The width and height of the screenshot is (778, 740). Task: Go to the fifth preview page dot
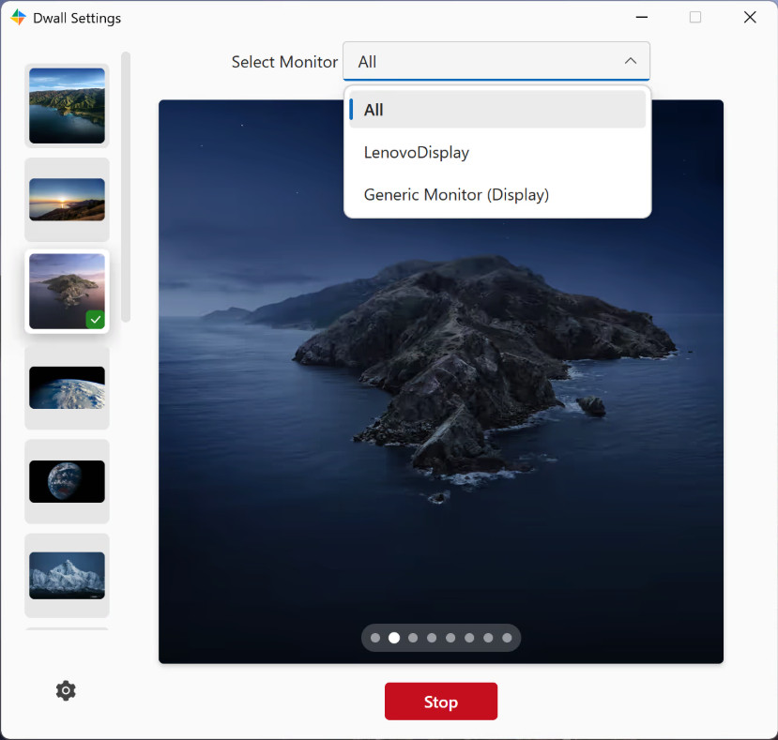coord(450,638)
